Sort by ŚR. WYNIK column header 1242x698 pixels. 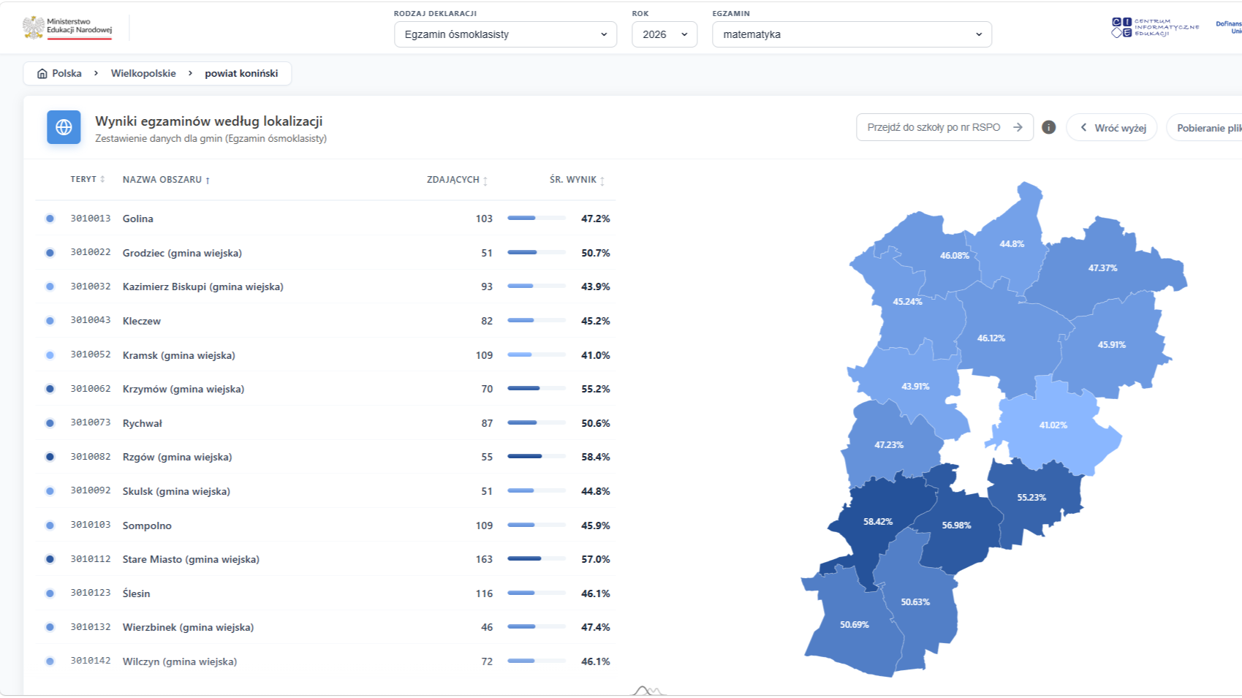[577, 180]
